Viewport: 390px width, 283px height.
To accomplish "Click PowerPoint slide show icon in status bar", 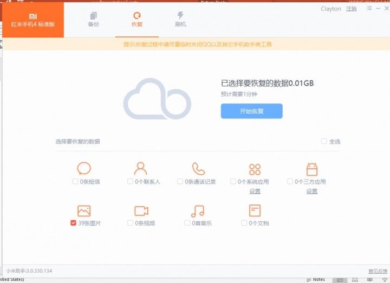I will [x=385, y=280].
